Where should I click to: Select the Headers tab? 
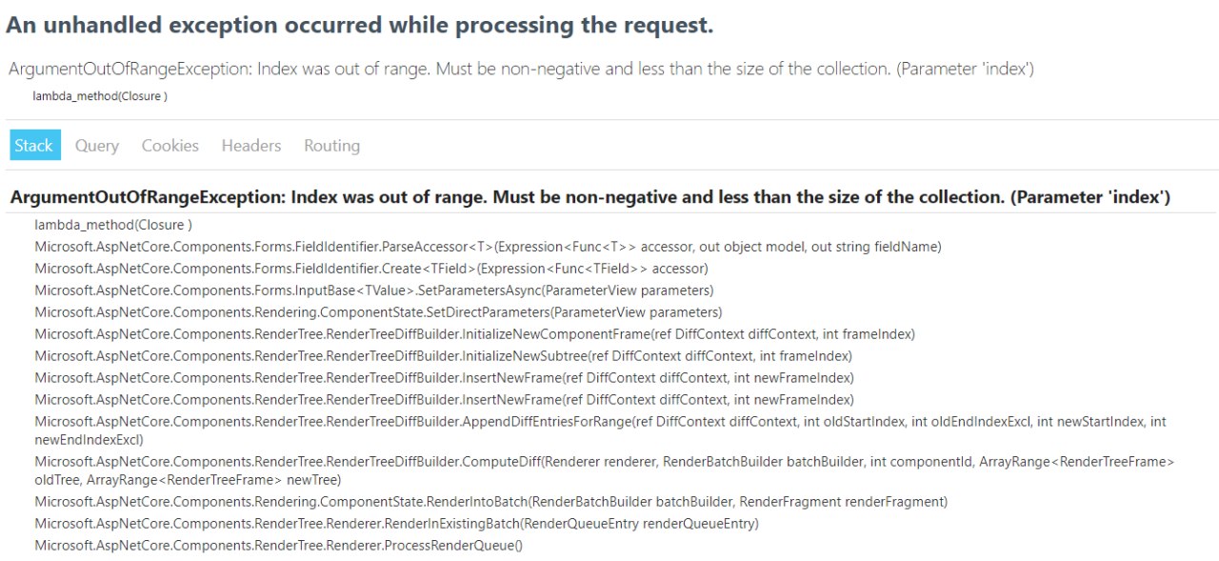coord(251,146)
